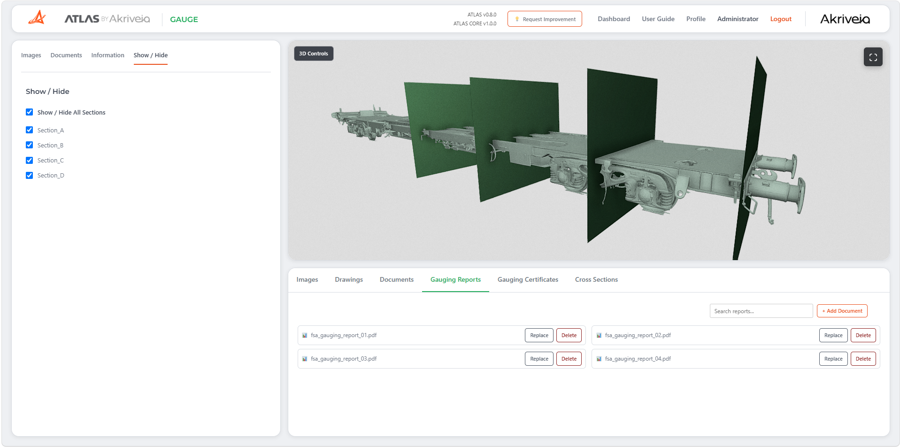Click the PDF icon of fsa_gauging_report_02.pdf

click(599, 335)
